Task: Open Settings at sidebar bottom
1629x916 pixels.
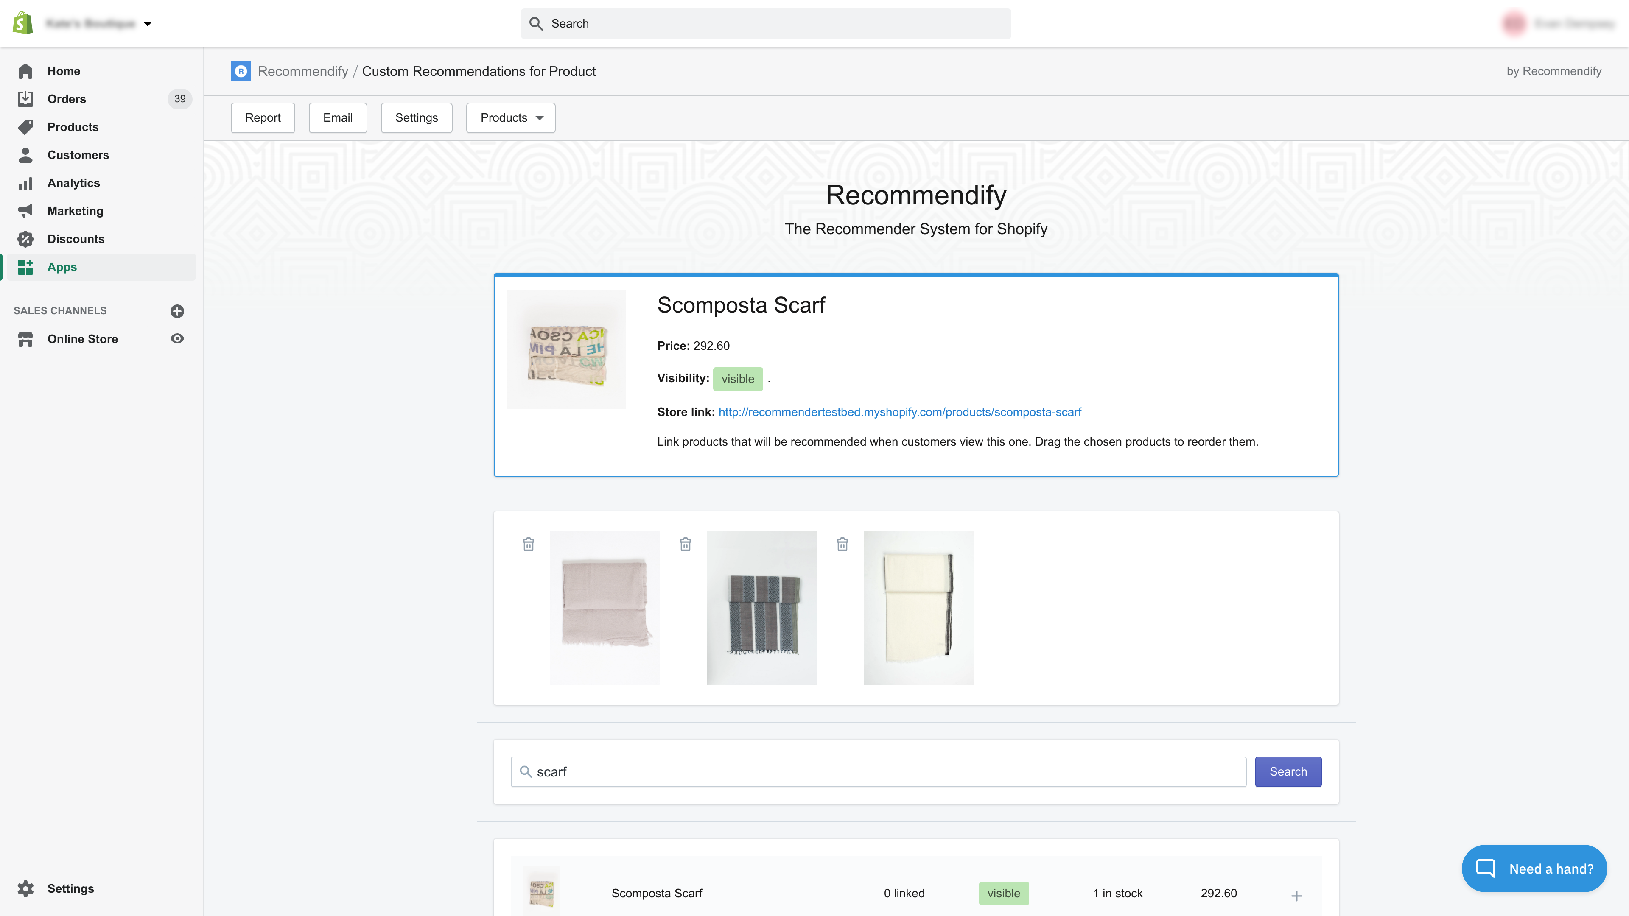Action: (x=70, y=888)
